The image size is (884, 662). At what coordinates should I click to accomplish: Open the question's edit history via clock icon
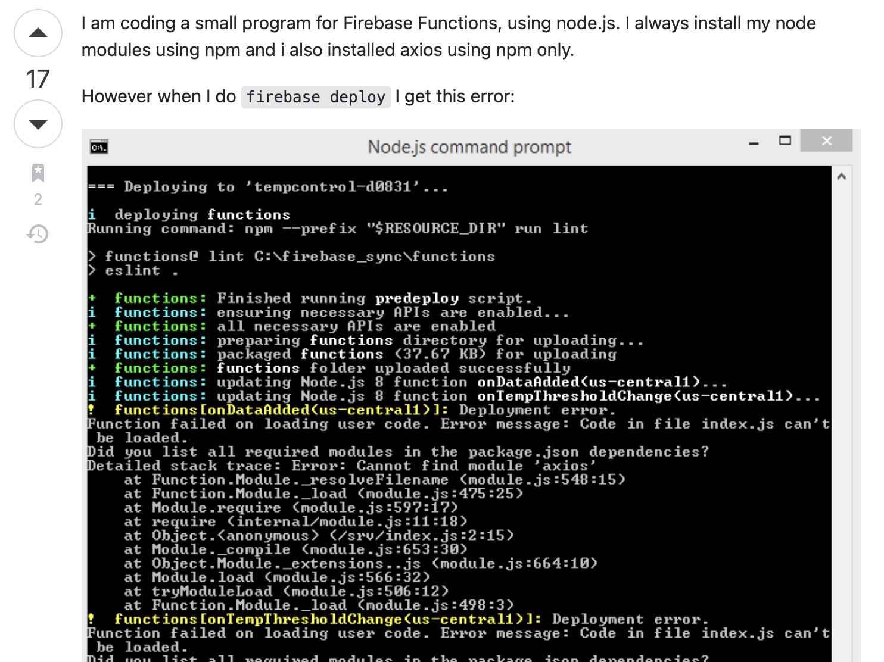[38, 235]
